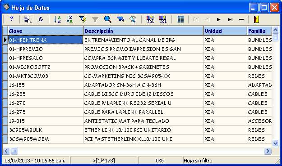This screenshot has width=282, height=166.
Task: Click the Familia column header
Action: click(259, 31)
